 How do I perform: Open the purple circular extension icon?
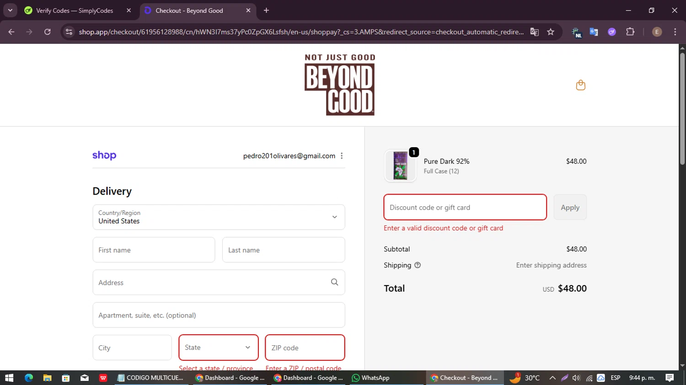pyautogui.click(x=612, y=32)
